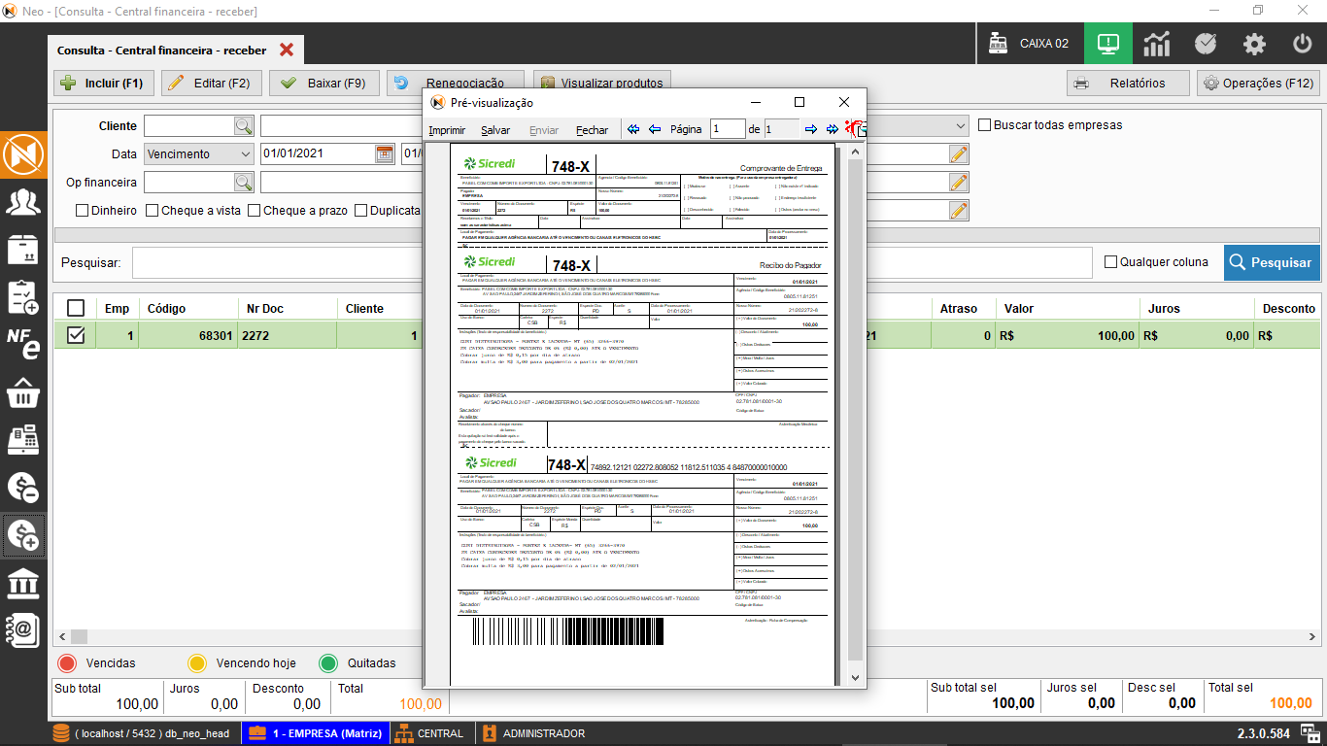Go to next page in preview
Image resolution: width=1327 pixels, height=746 pixels.
(811, 129)
